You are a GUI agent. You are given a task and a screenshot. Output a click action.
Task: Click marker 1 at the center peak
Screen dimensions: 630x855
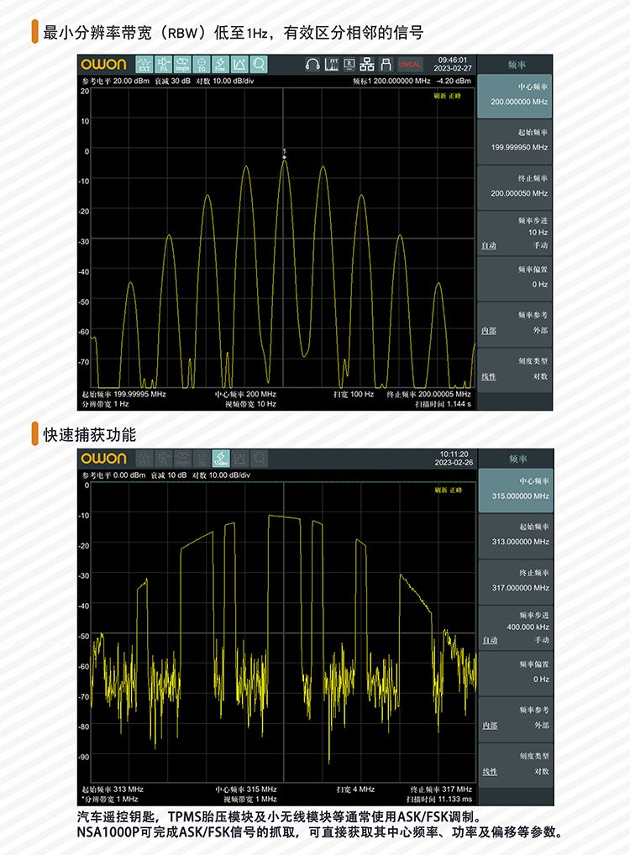[285, 156]
